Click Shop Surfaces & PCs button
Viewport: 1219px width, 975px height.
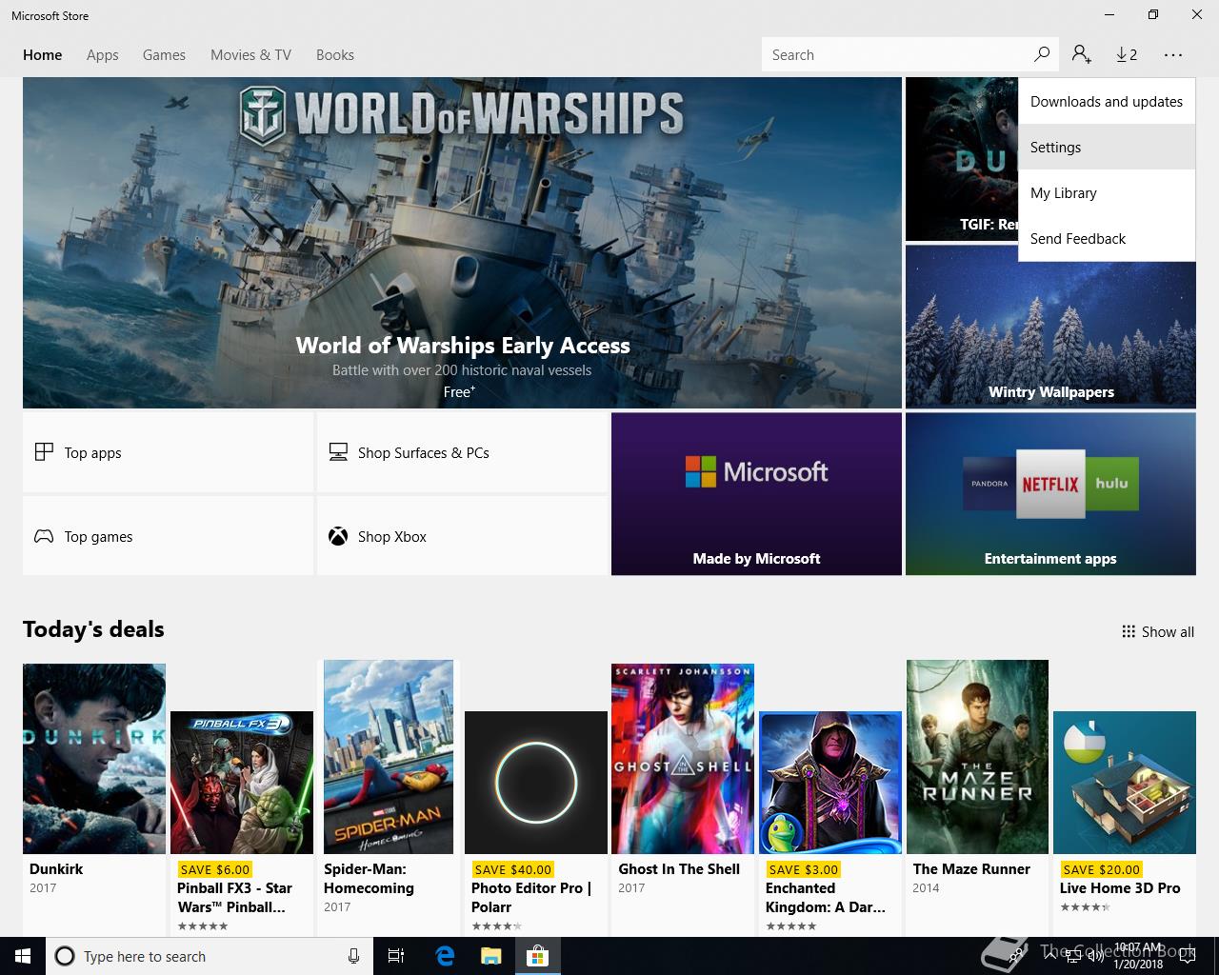pos(462,452)
